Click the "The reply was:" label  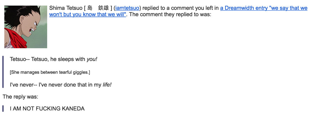20,97
